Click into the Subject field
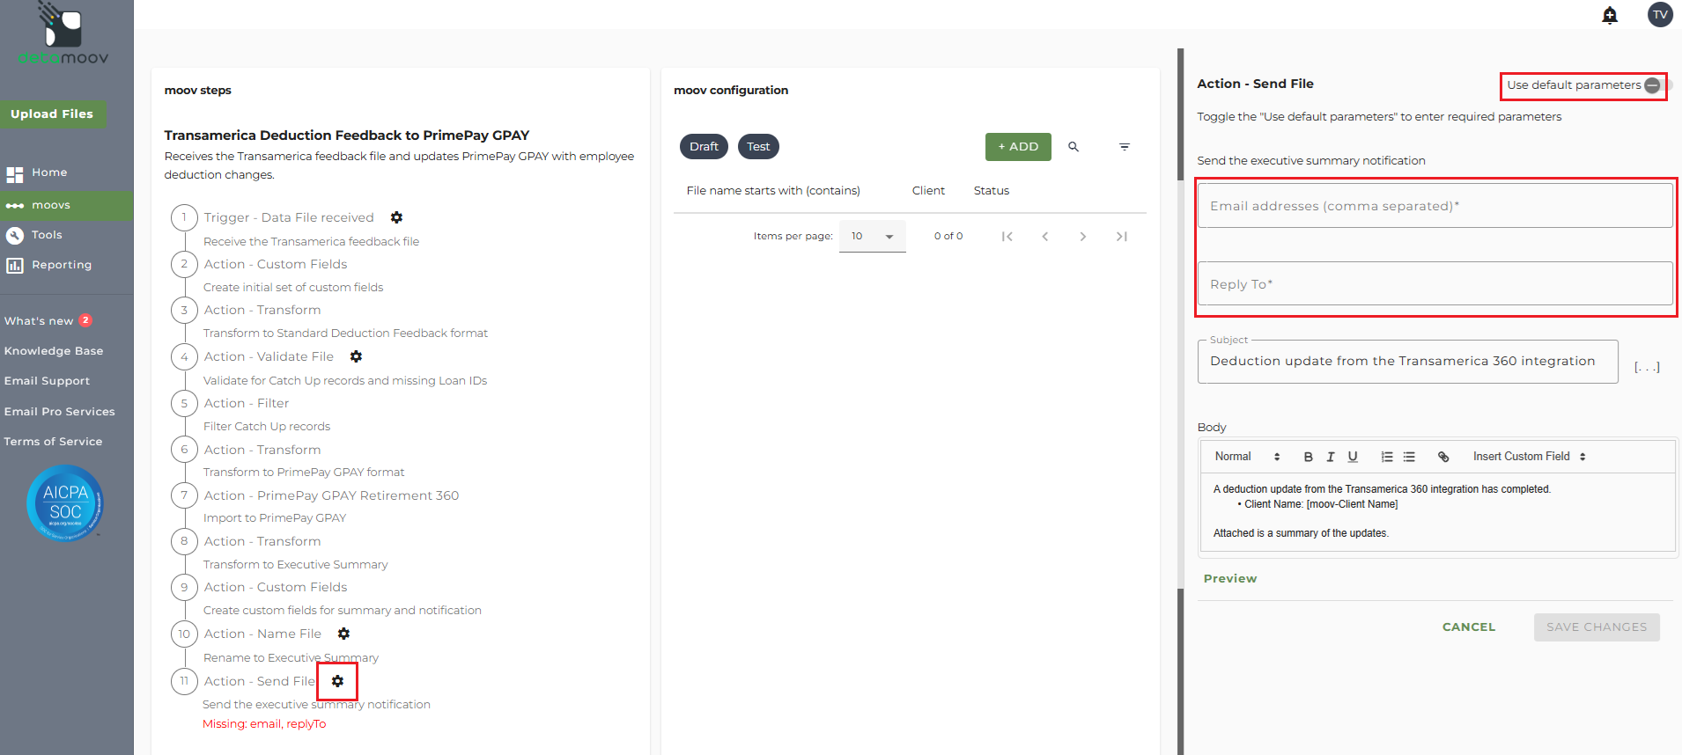Image resolution: width=1682 pixels, height=755 pixels. click(1408, 362)
